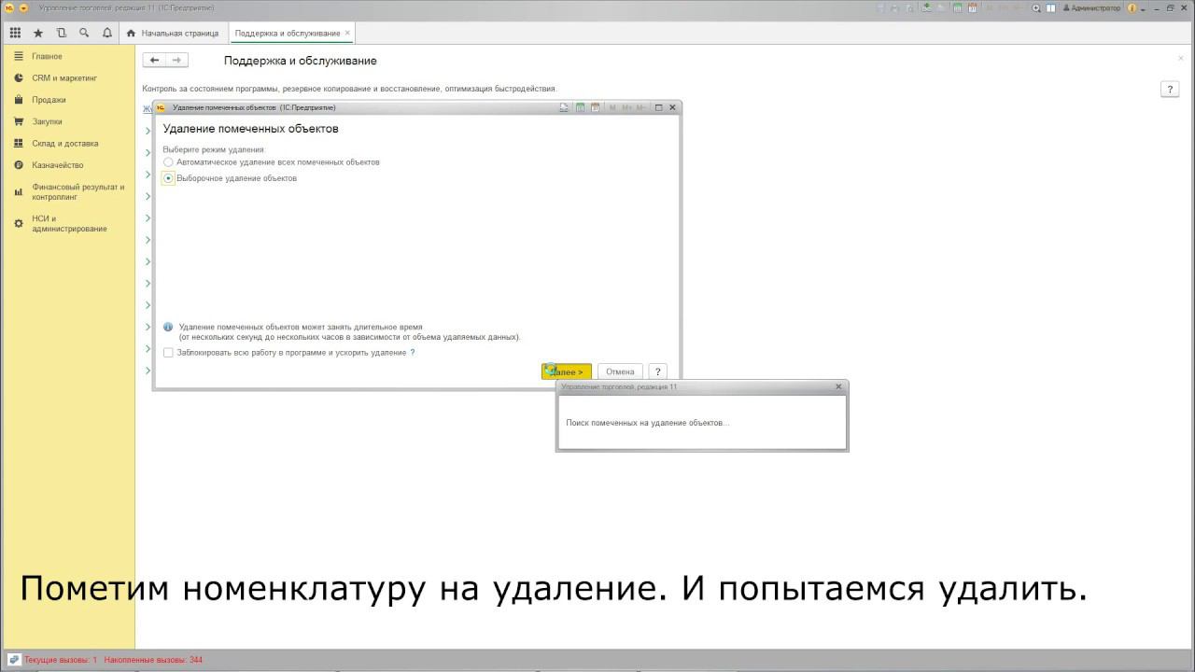
Task: Open Финансовый результат и контроллинг section
Action: pyautogui.click(x=77, y=191)
